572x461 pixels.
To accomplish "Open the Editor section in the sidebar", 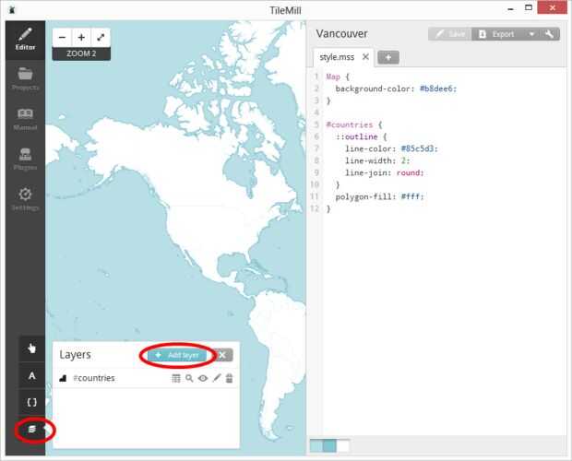I will (25, 40).
